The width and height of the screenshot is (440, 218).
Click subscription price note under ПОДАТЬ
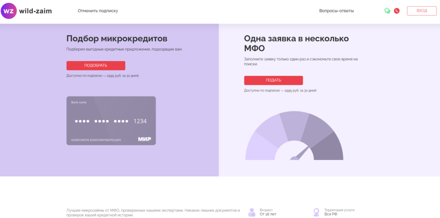280,91
